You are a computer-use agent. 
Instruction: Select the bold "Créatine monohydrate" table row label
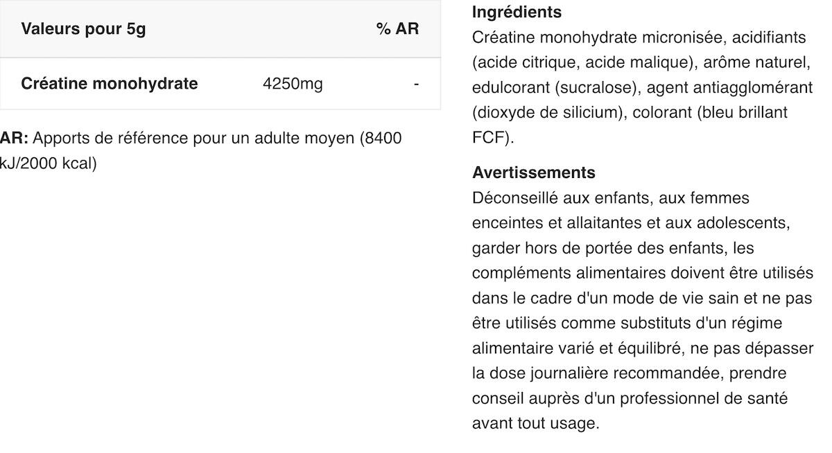pos(110,84)
